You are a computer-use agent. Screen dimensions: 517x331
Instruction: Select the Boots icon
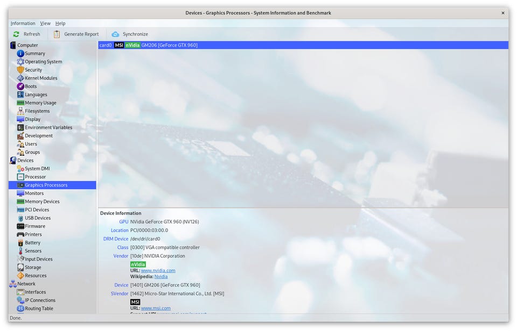20,86
